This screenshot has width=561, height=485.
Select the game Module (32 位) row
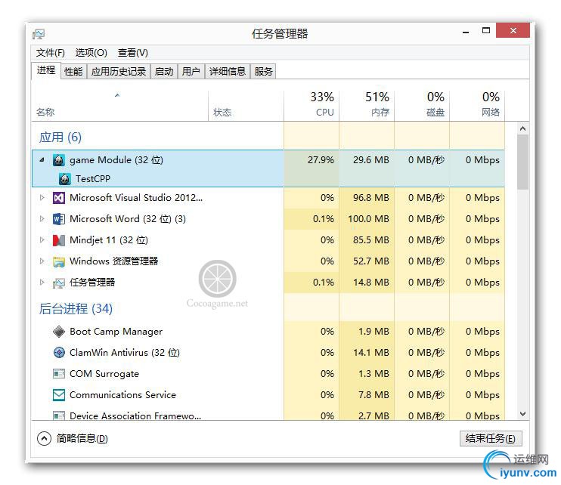pos(268,160)
